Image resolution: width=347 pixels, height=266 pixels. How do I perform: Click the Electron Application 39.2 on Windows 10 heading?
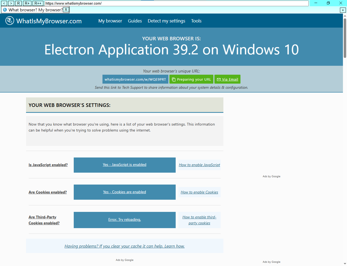click(x=171, y=50)
